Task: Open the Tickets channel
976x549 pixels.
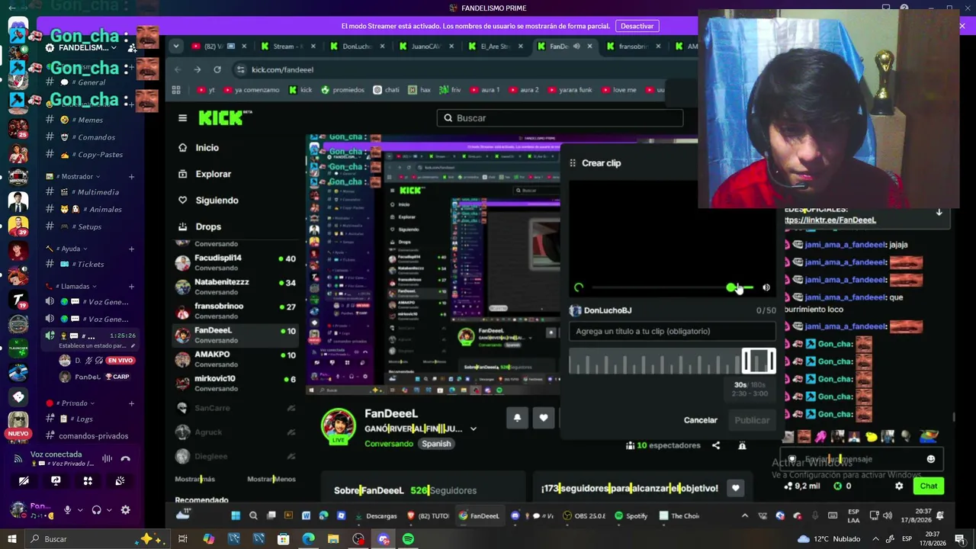Action: (x=91, y=264)
